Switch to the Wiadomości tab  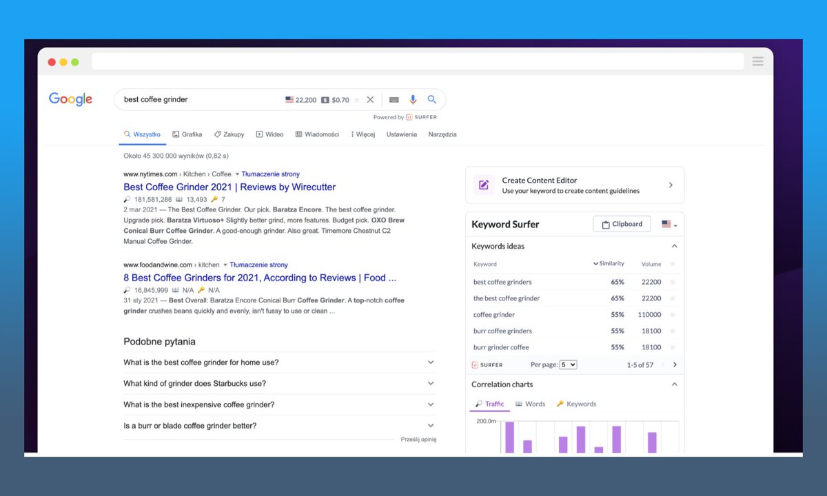pyautogui.click(x=317, y=134)
